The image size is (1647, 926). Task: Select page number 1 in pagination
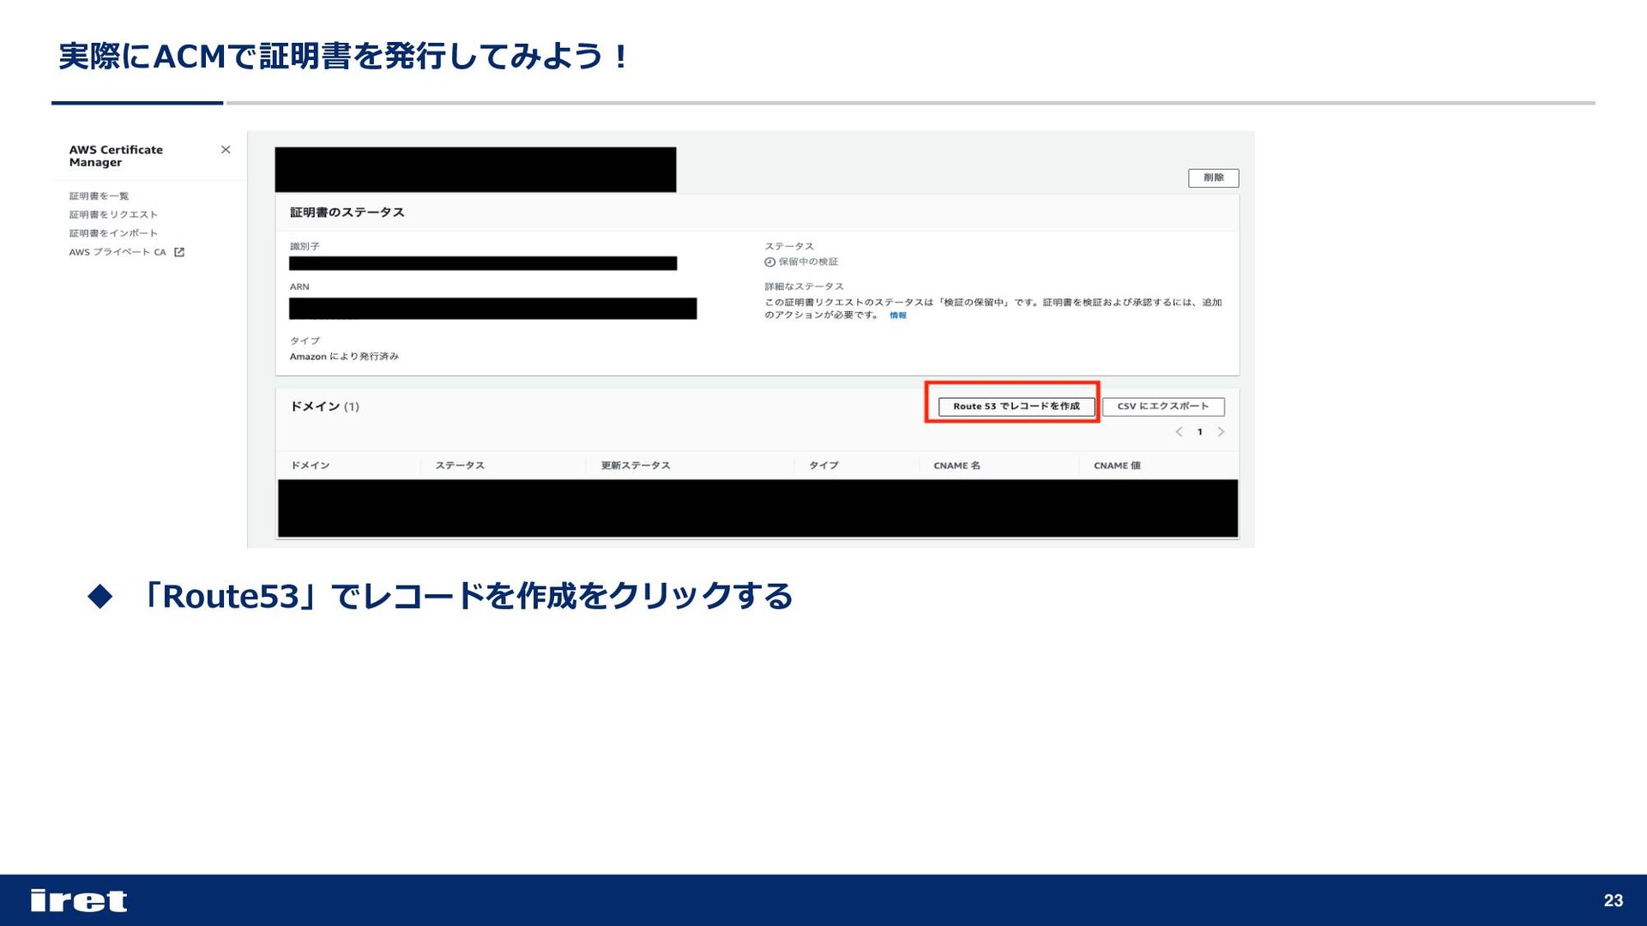1199,432
